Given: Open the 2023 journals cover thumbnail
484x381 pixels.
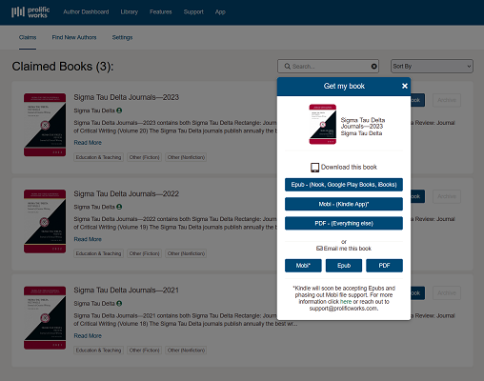Looking at the screenshot, I should 45,125.
